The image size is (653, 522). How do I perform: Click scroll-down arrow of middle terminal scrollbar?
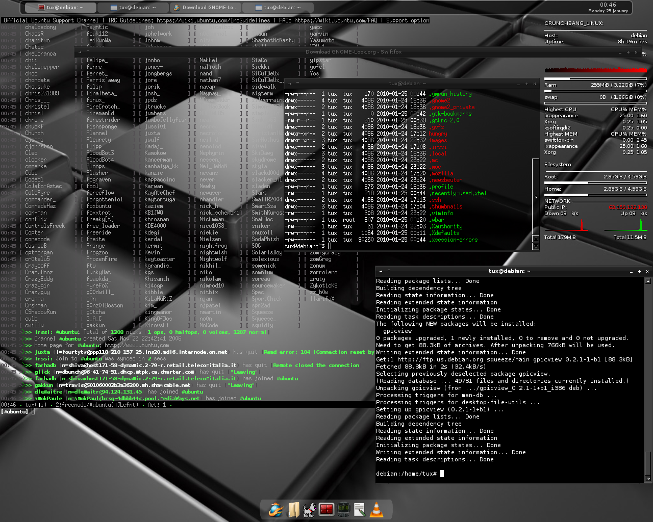(x=536, y=246)
